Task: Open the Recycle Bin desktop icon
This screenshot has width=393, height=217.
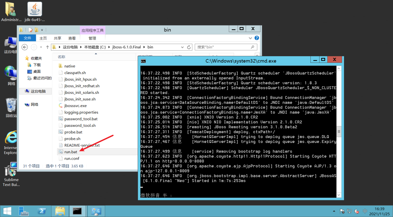Action: pos(11,108)
